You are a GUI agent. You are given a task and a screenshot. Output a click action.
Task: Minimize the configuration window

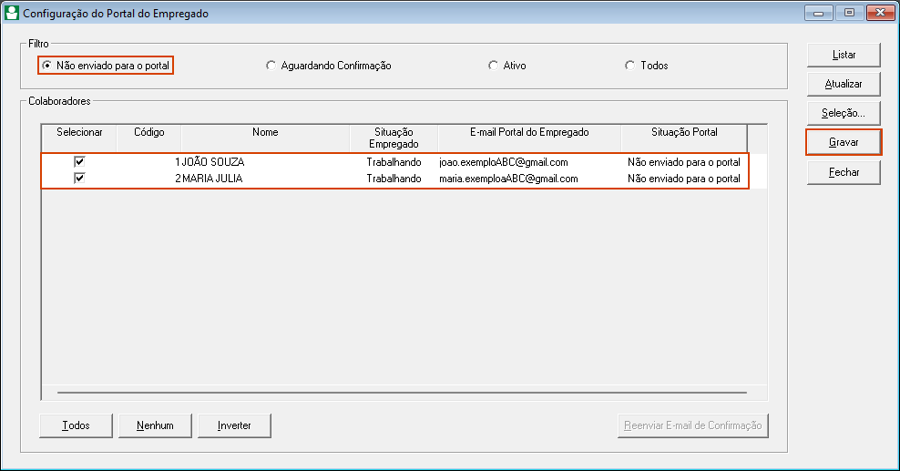(819, 13)
